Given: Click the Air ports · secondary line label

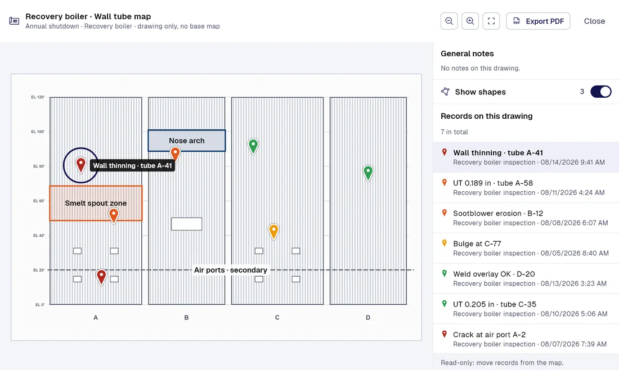Looking at the screenshot, I should [231, 270].
